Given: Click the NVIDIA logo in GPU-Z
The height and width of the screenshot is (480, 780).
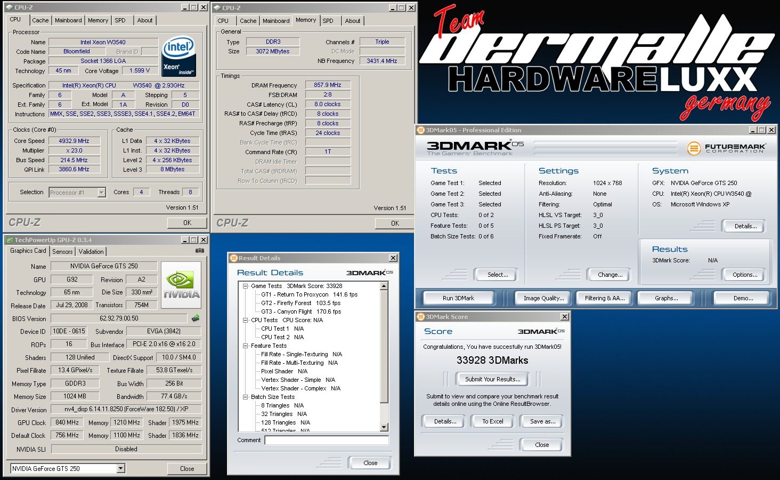Looking at the screenshot, I should 181,285.
